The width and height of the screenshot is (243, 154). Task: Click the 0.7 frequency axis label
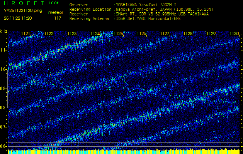[x=3, y=127]
